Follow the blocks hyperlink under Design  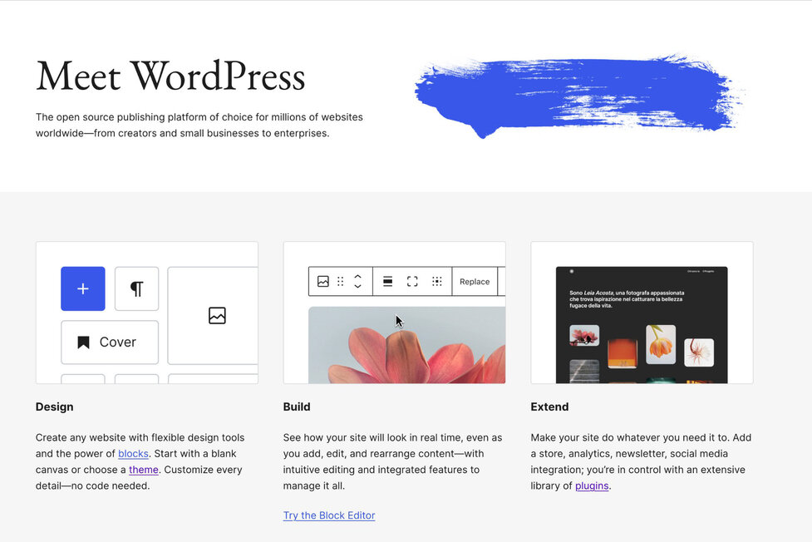[x=134, y=453]
